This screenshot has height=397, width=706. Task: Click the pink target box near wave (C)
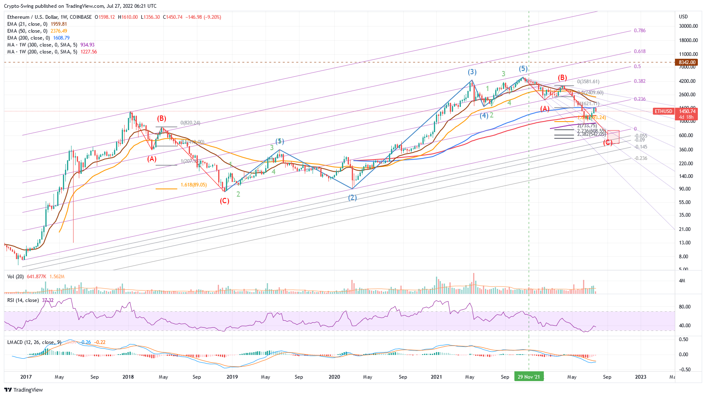coord(614,137)
